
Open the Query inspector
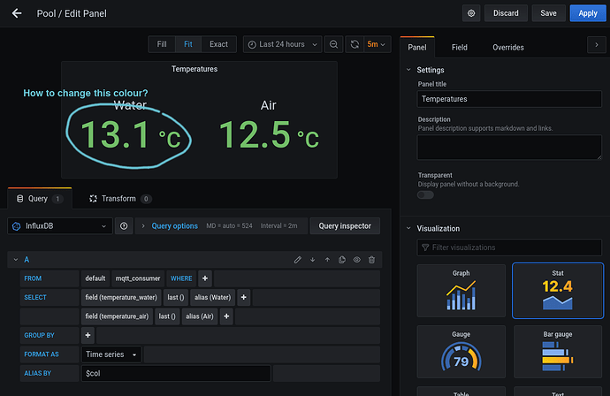[x=345, y=226]
